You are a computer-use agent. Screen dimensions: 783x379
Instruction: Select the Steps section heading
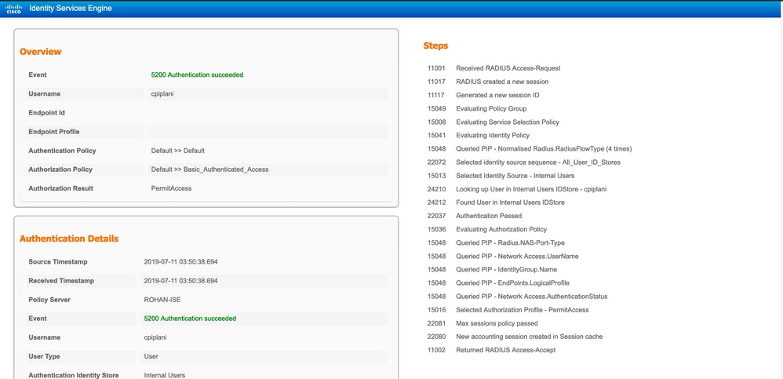pos(435,46)
